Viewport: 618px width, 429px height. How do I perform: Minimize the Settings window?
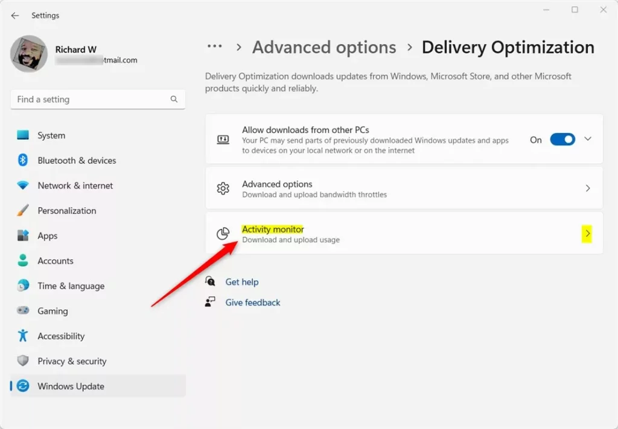(x=546, y=10)
